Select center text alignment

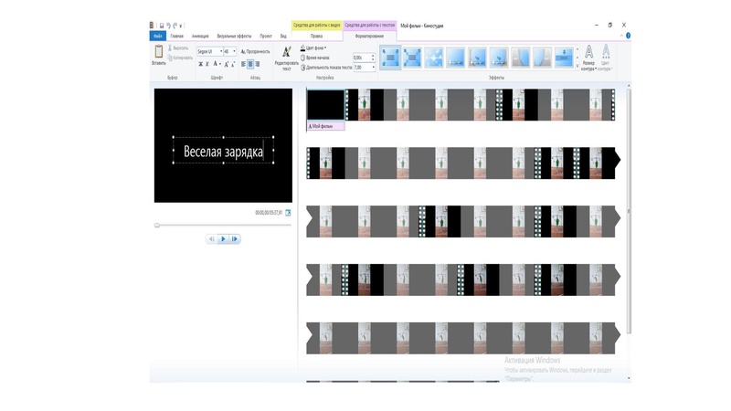coord(250,65)
